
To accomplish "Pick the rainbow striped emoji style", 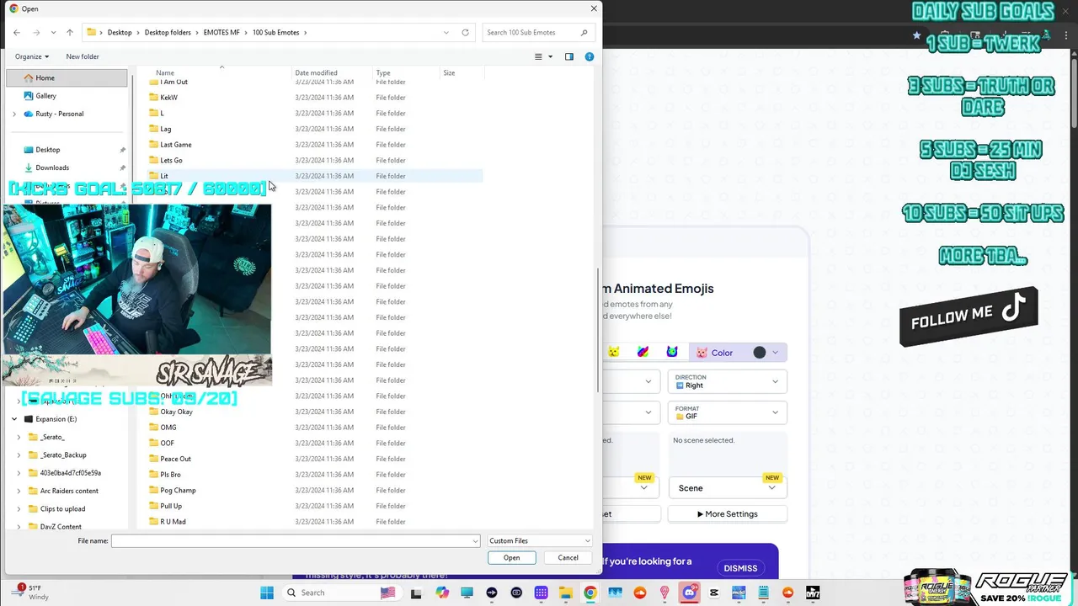I will point(643,353).
